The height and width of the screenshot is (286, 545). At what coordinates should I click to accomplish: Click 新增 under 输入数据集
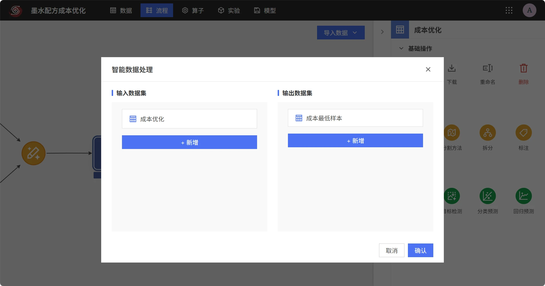[x=189, y=142]
